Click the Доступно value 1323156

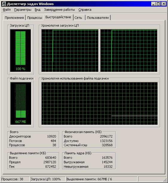coord(106,141)
